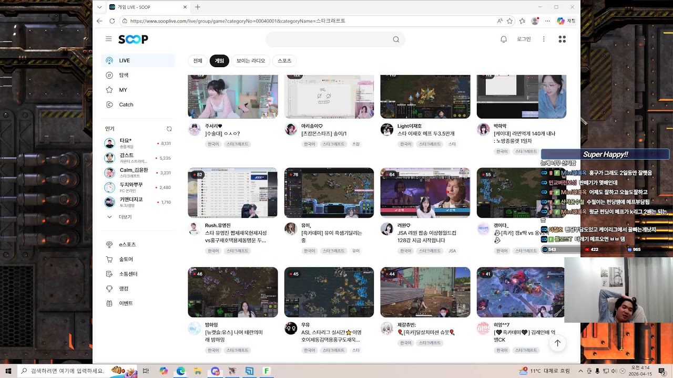Open Rush.유영진 stream thumbnail
This screenshot has height=378, width=673.
[232, 193]
